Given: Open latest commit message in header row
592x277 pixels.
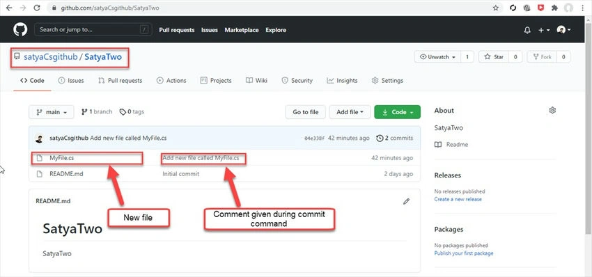Looking at the screenshot, I should click(x=128, y=138).
